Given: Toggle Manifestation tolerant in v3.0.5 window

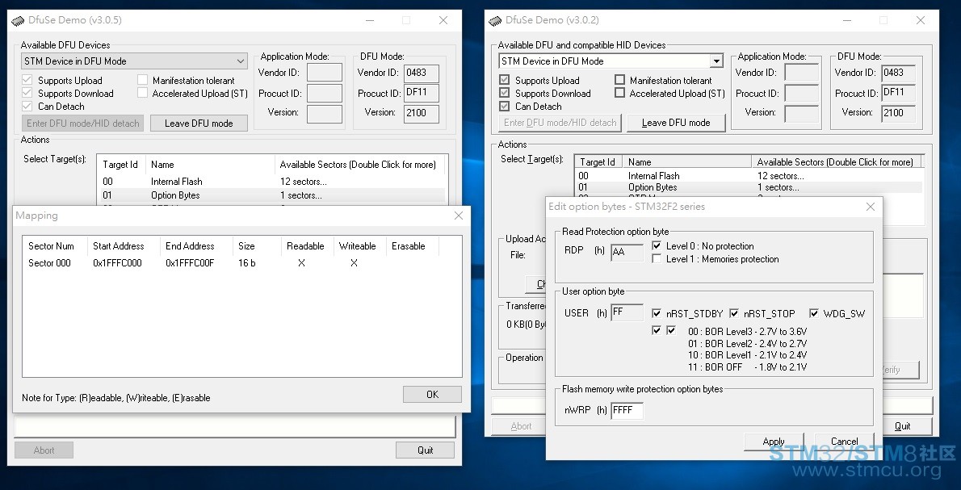Looking at the screenshot, I should tap(143, 80).
